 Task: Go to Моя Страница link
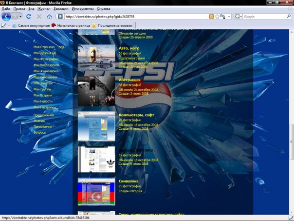click(44, 47)
